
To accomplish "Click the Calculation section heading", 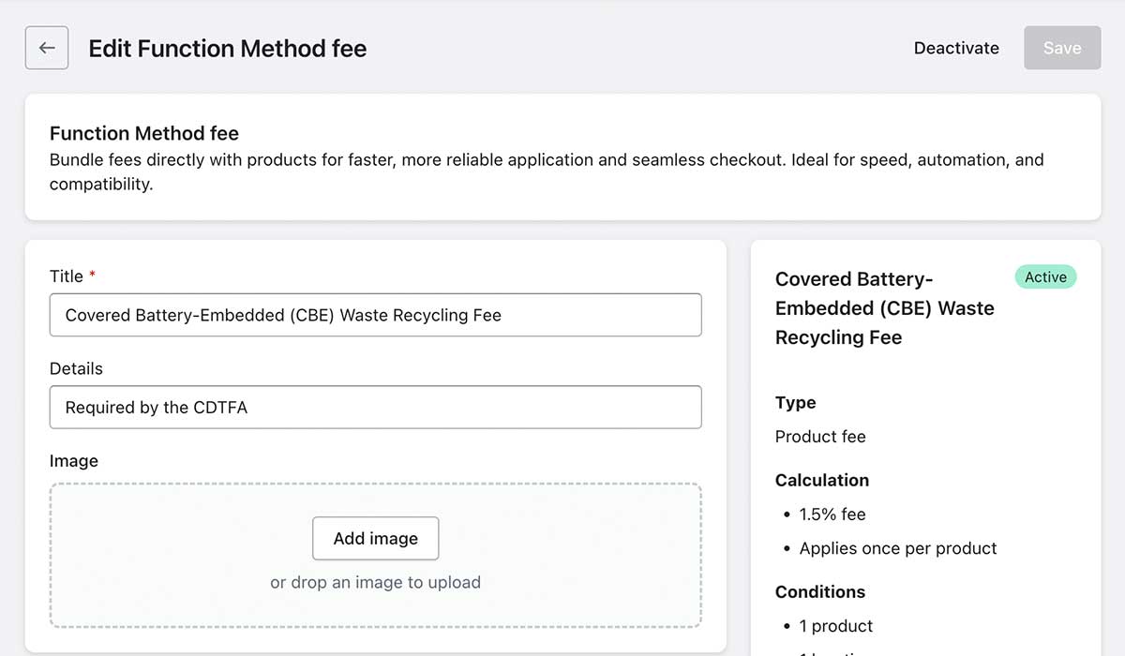I will click(821, 480).
